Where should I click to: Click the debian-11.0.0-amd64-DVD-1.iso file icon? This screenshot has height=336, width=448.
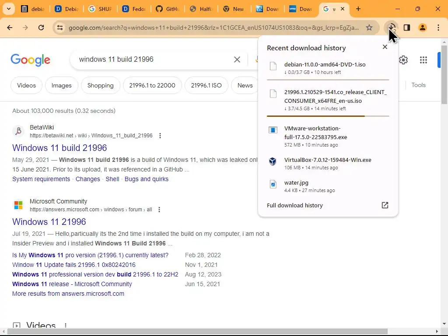(273, 66)
